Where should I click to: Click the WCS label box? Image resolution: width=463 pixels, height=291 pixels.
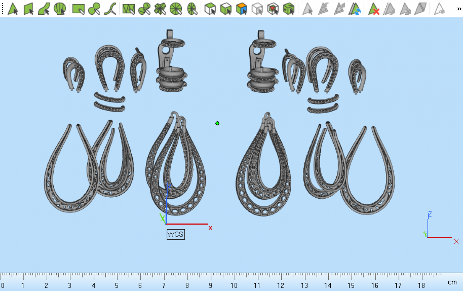tap(176, 234)
